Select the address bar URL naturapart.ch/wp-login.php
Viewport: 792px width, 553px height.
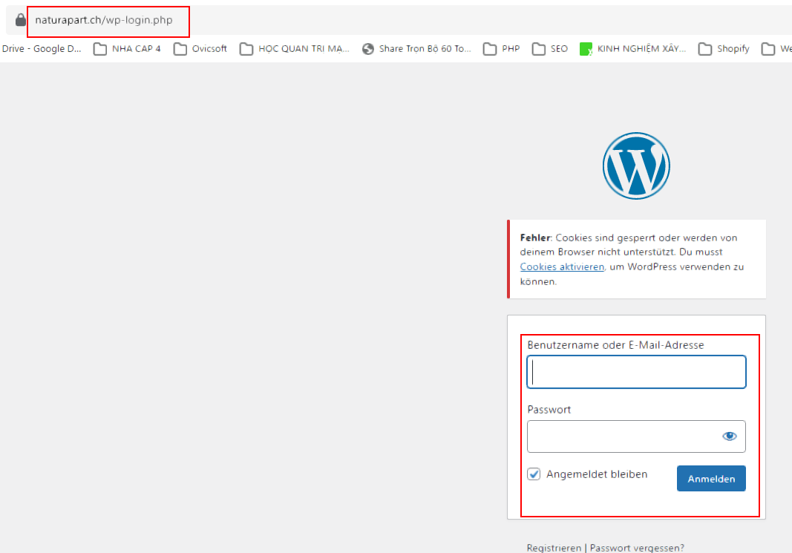103,20
